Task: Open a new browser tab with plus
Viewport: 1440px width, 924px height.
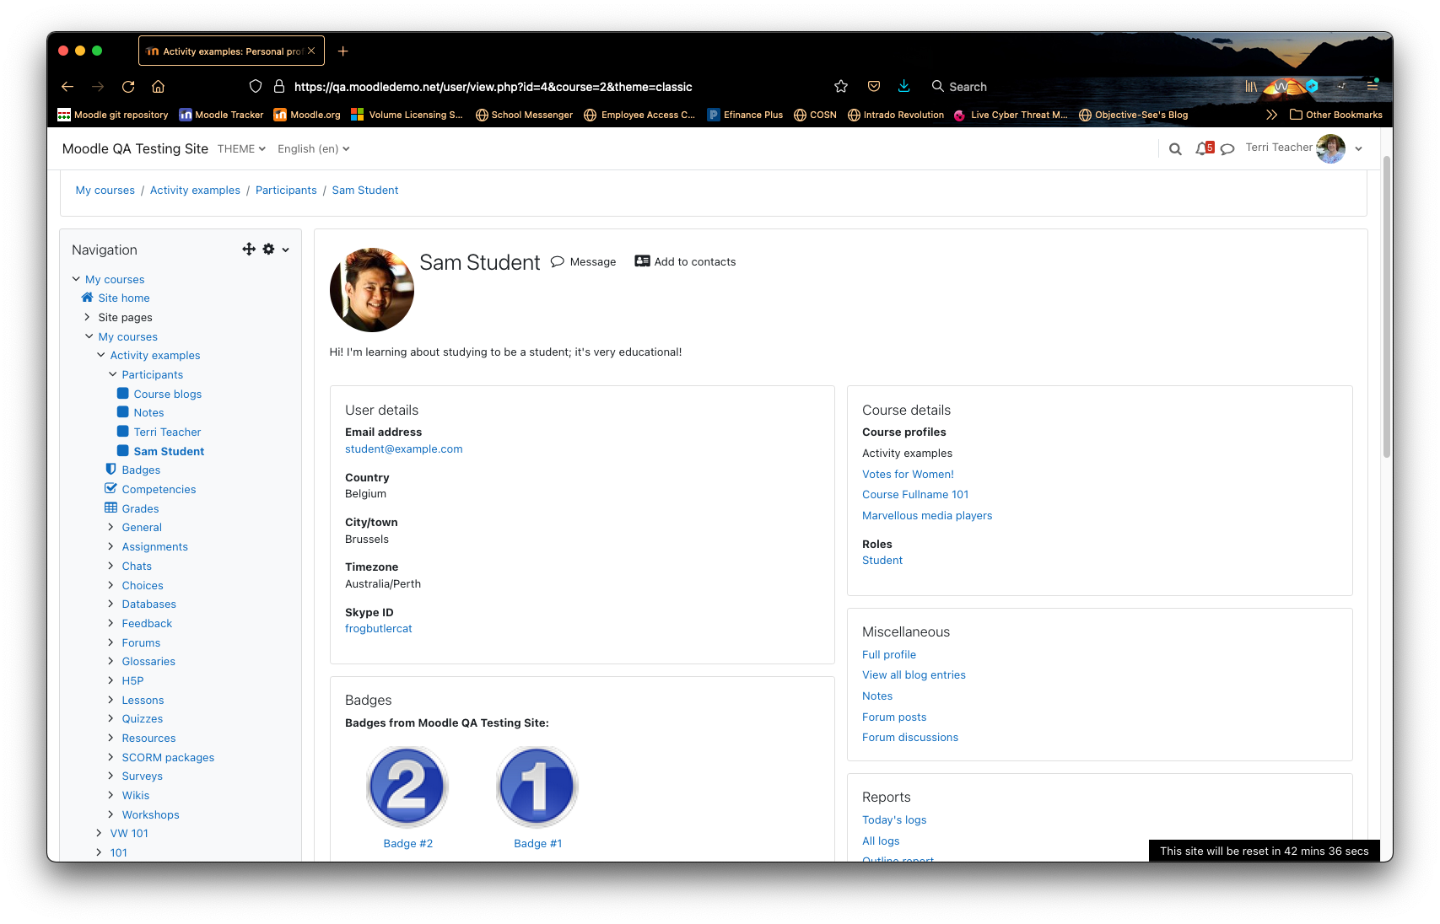Action: [342, 51]
